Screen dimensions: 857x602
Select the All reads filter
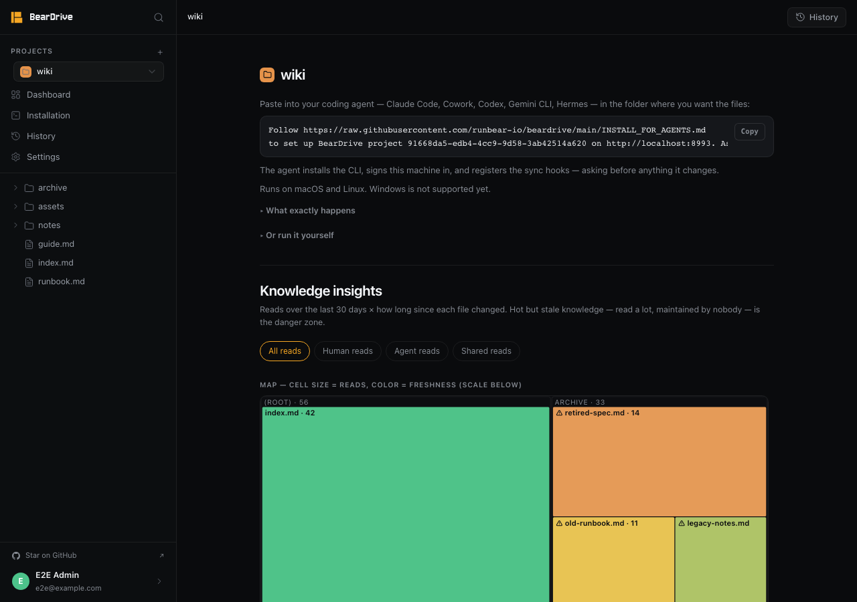[x=285, y=351]
